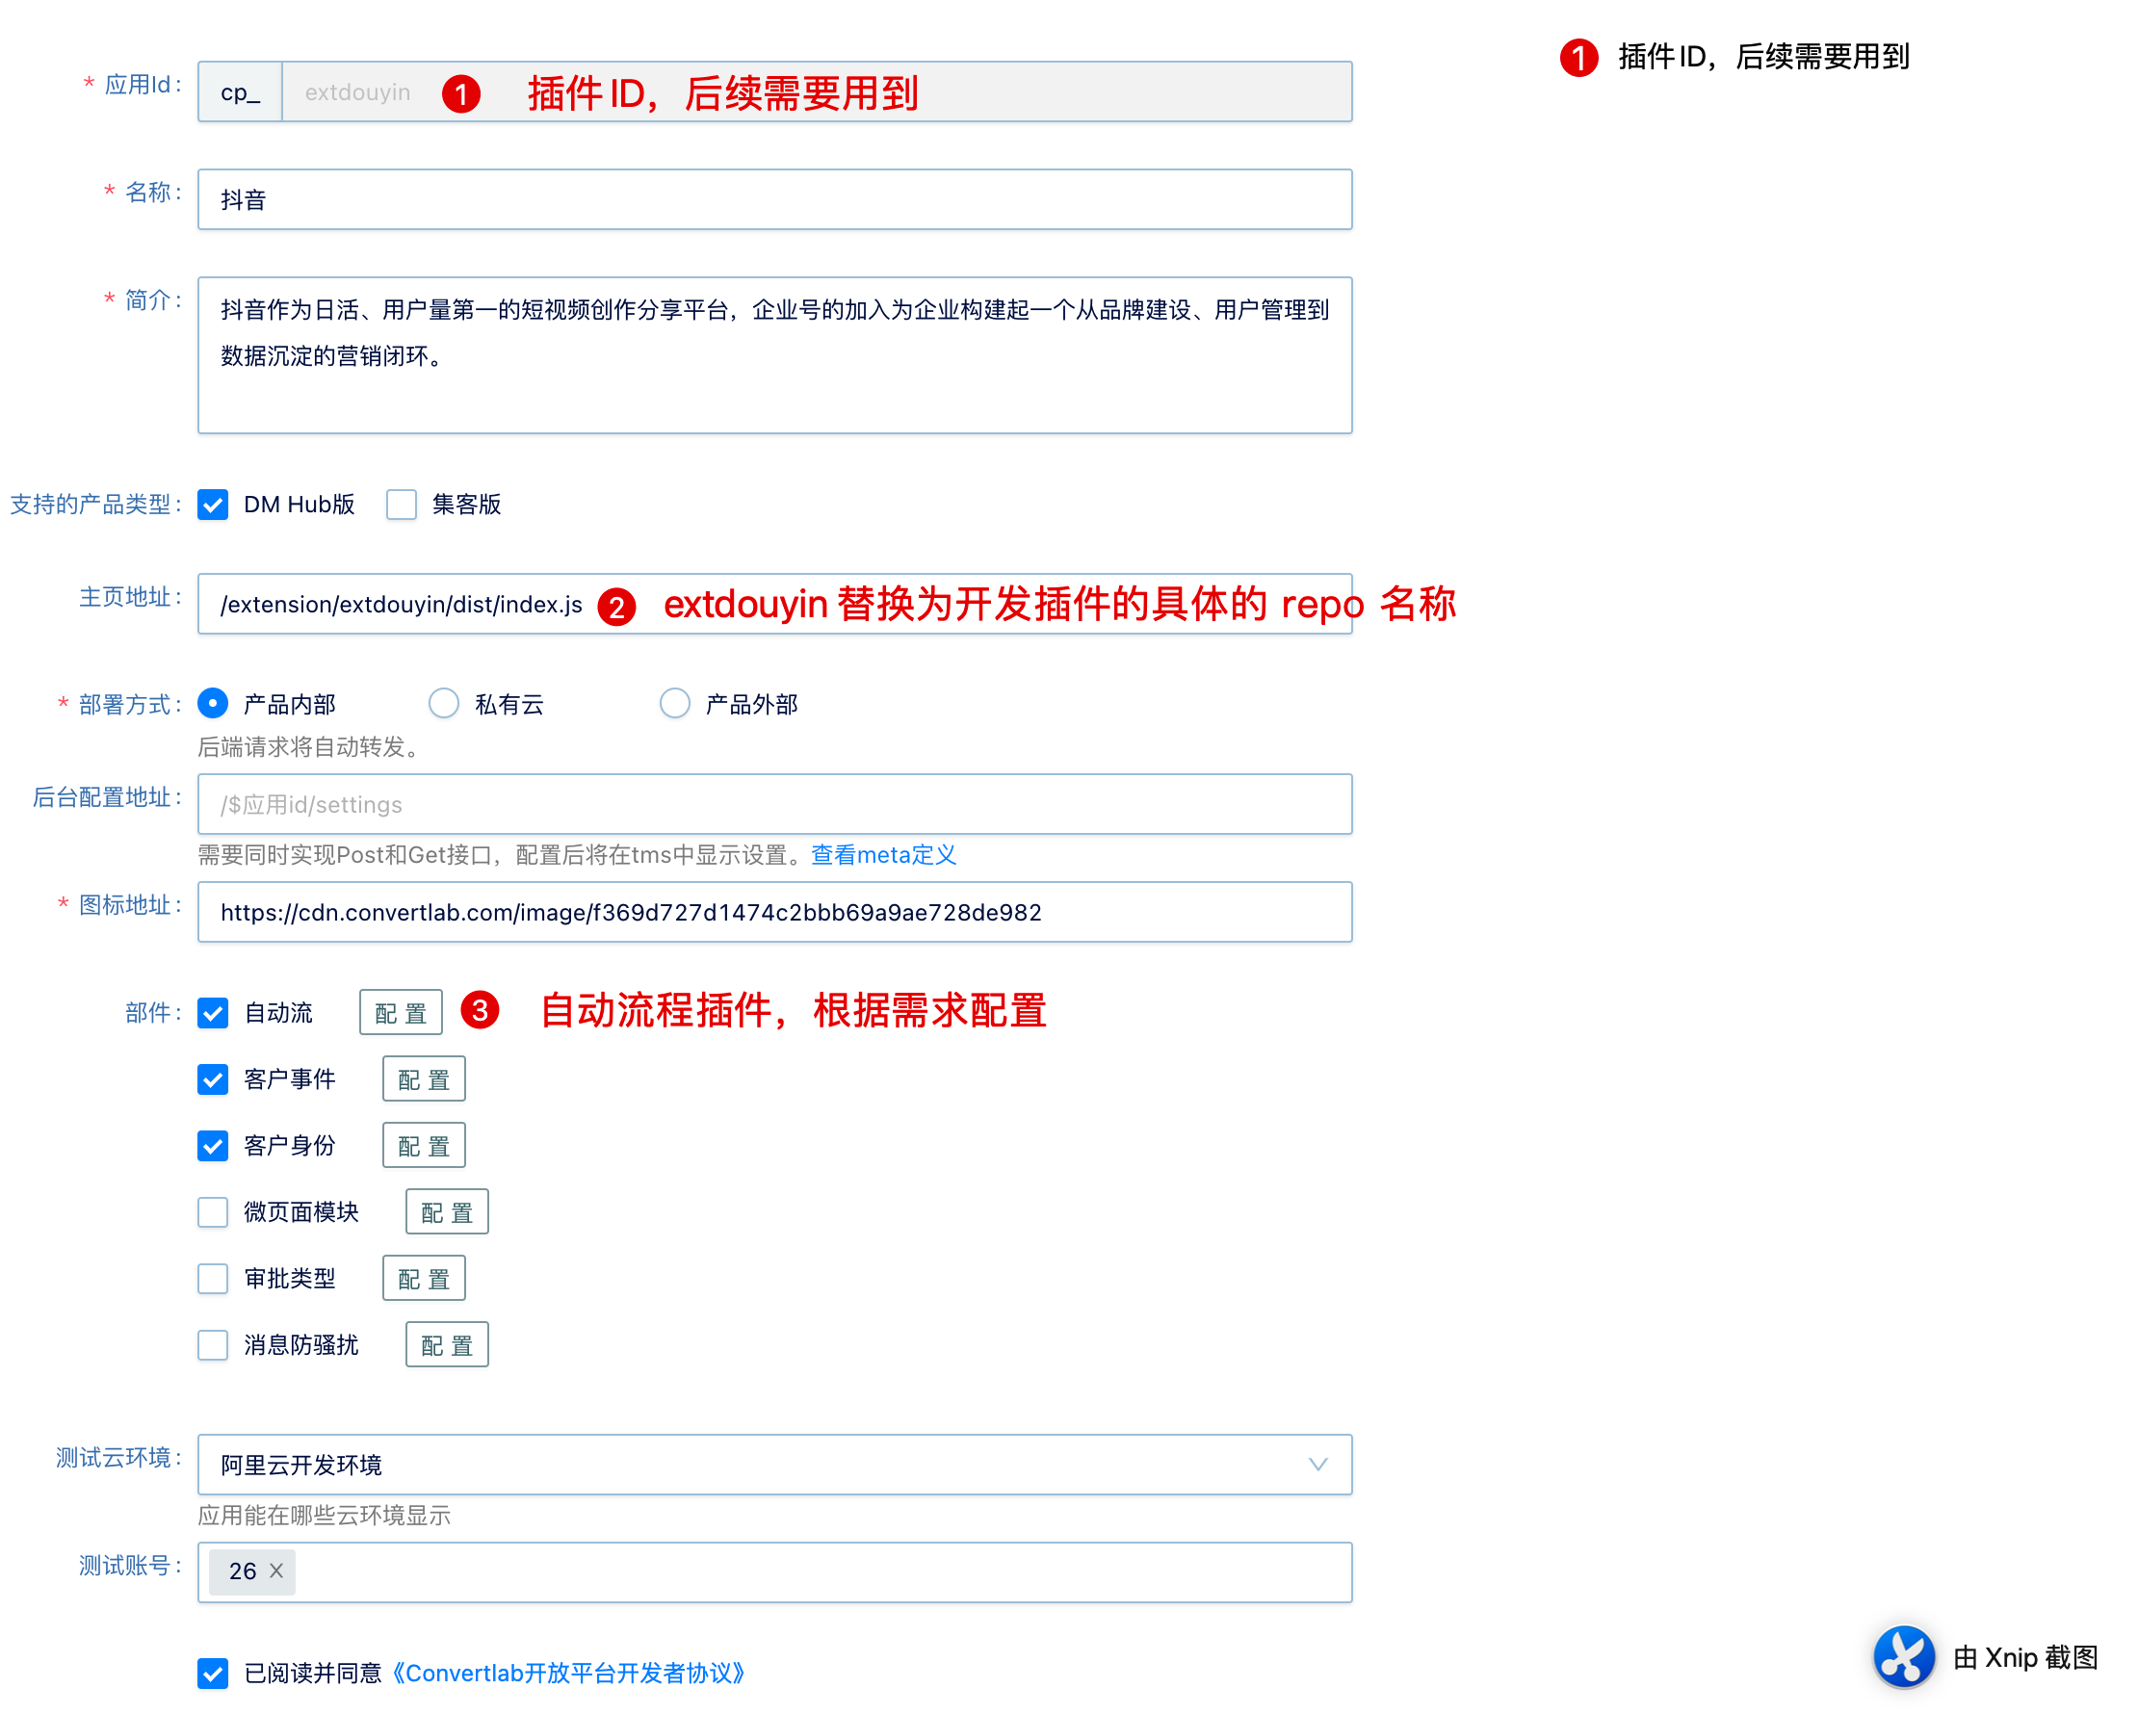2138x1714 pixels.
Task: Focus the 后台配置地址 input field
Action: 774,804
